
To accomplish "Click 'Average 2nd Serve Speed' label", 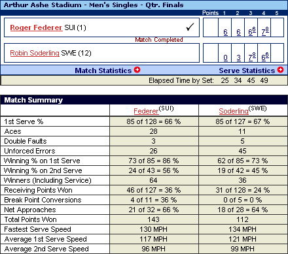I will (46, 249).
